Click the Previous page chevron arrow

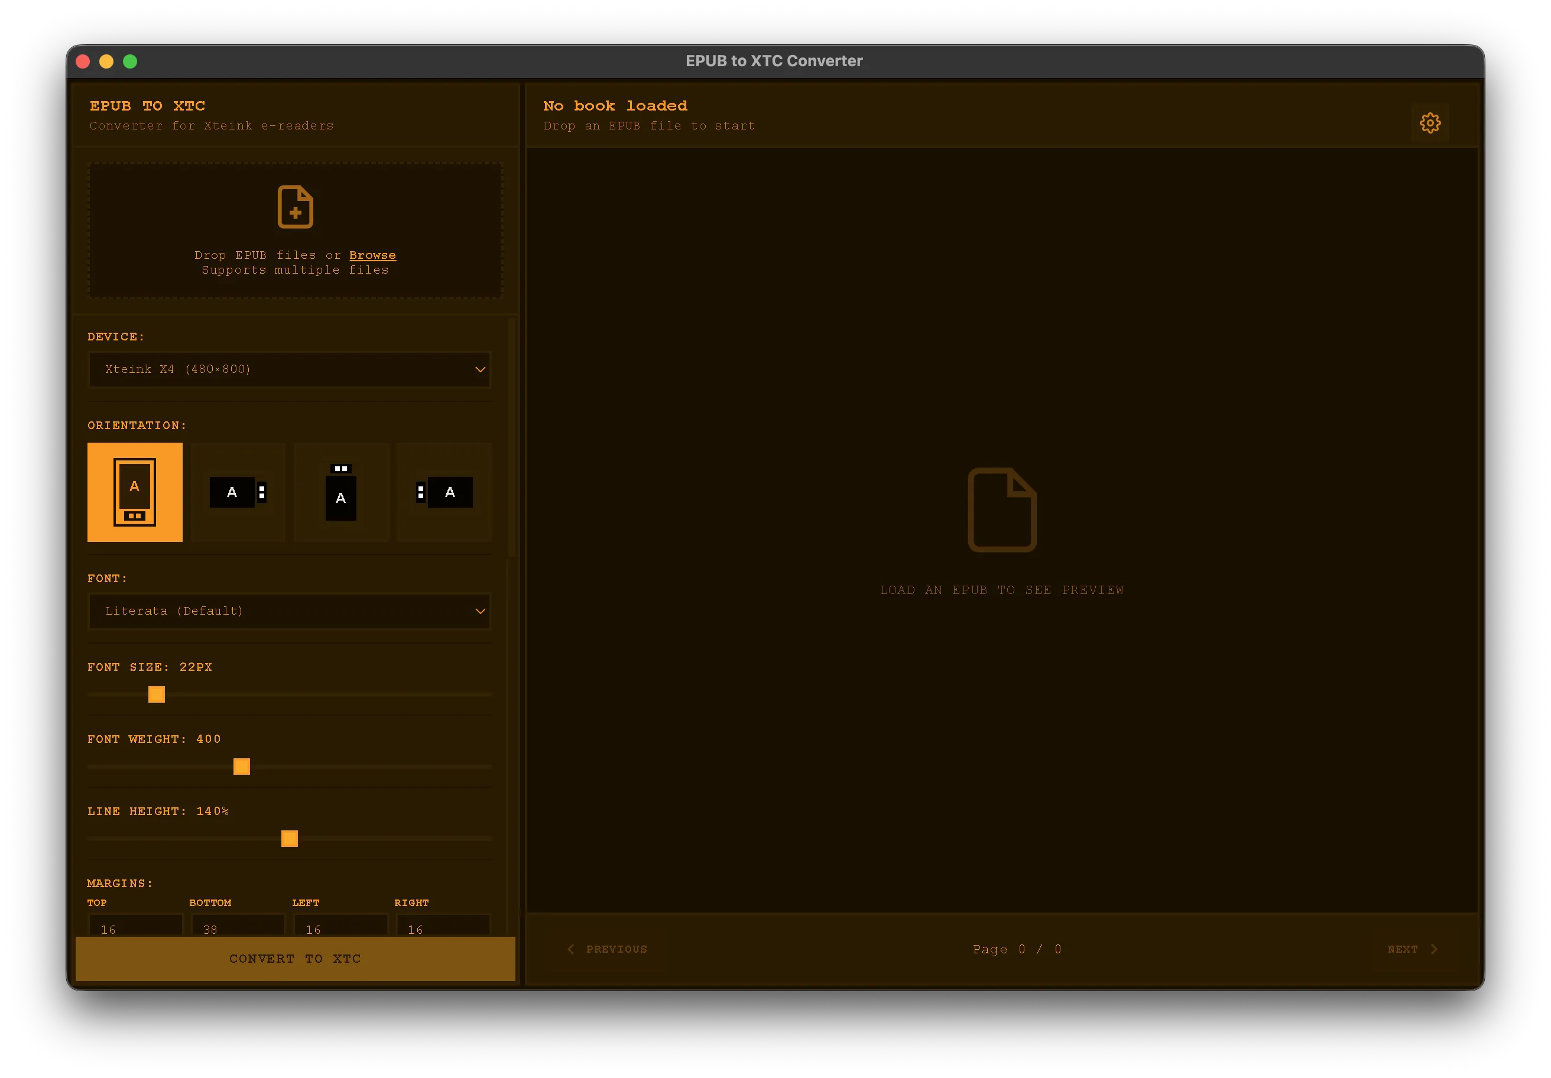point(572,949)
